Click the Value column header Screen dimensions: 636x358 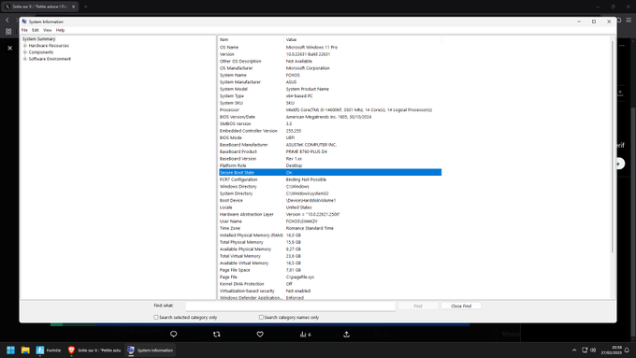point(363,40)
